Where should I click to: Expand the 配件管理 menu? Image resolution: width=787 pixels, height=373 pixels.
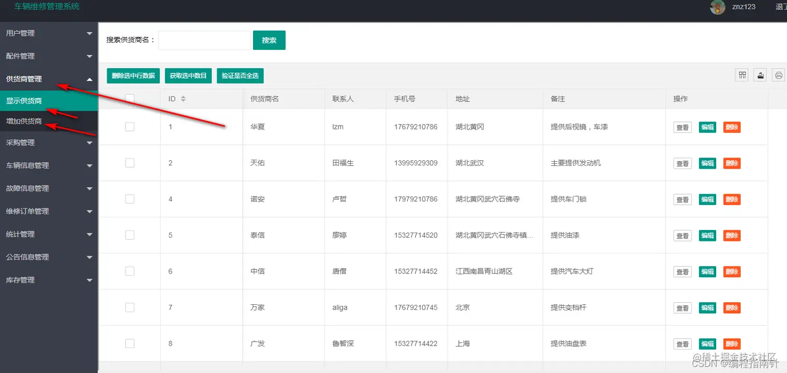(x=49, y=56)
